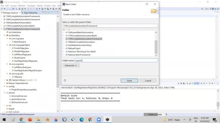Switch to the Type Hierarchy tab
The height and width of the screenshot is (123, 220).
click(30, 13)
